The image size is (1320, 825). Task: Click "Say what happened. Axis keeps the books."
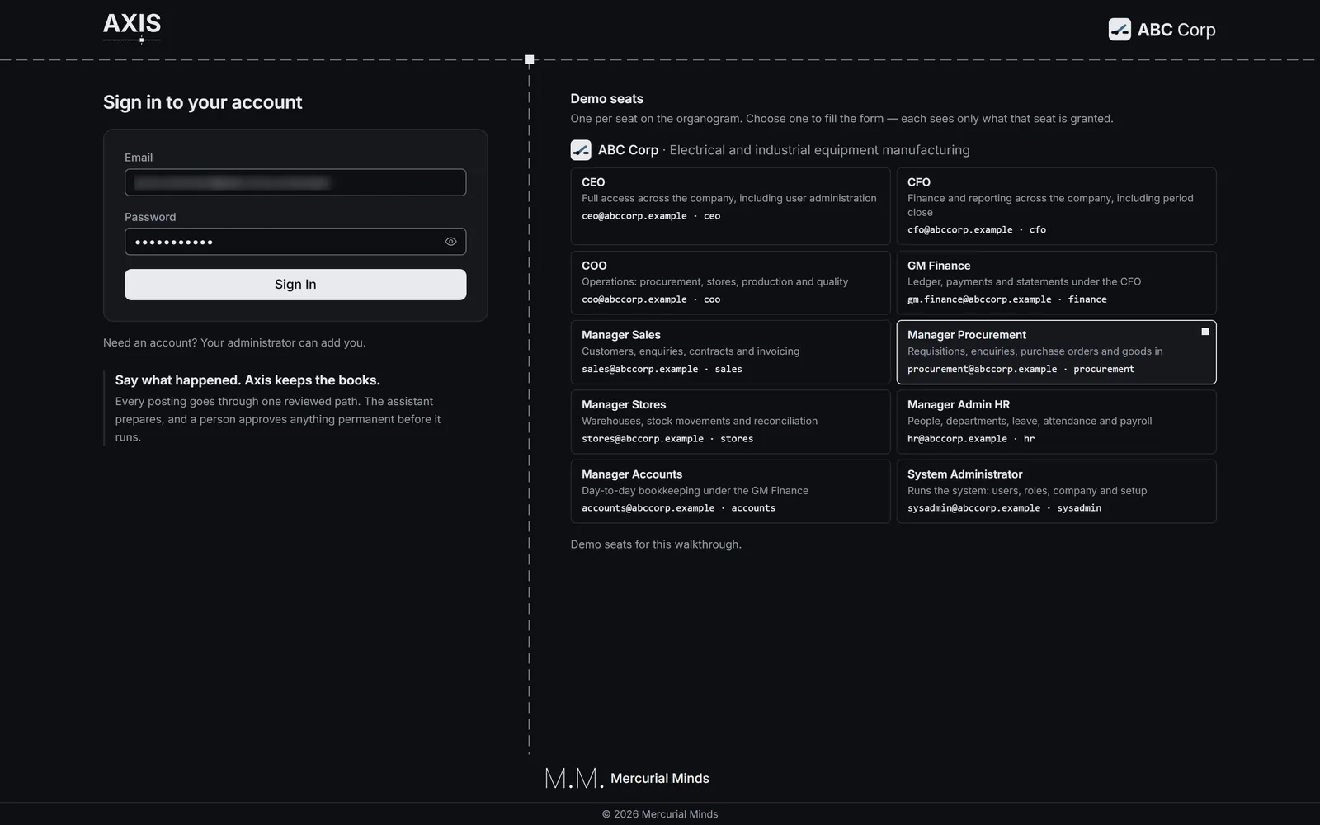pyautogui.click(x=247, y=380)
